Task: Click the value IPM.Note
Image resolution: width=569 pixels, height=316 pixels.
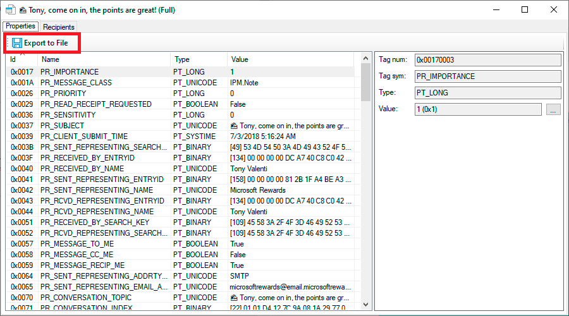Action: pos(244,83)
